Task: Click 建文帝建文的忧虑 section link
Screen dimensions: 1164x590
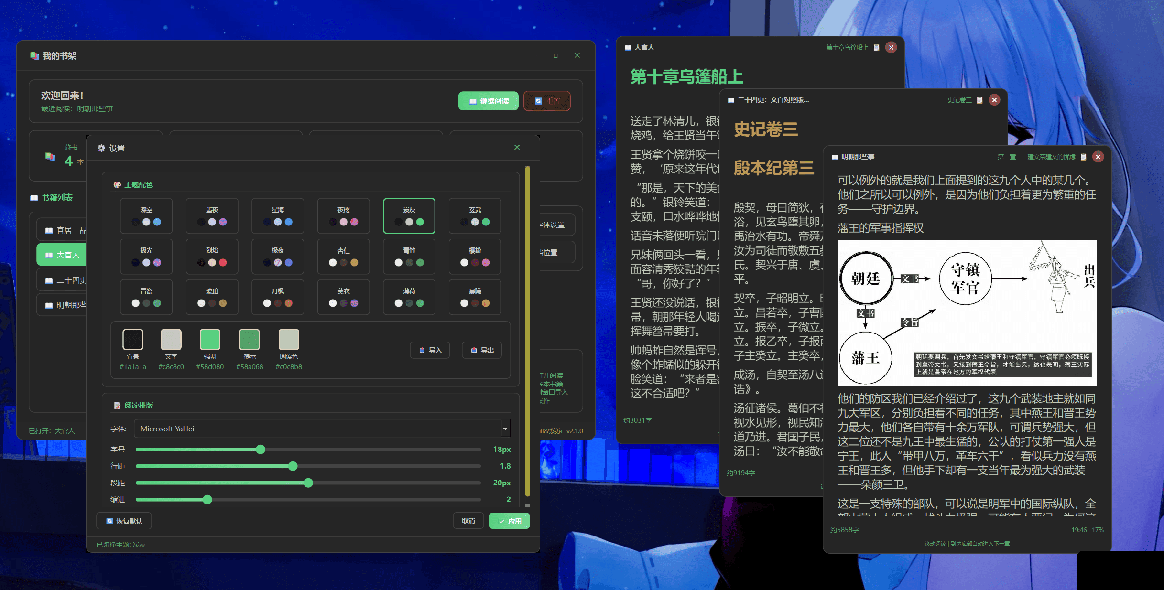Action: tap(1051, 157)
